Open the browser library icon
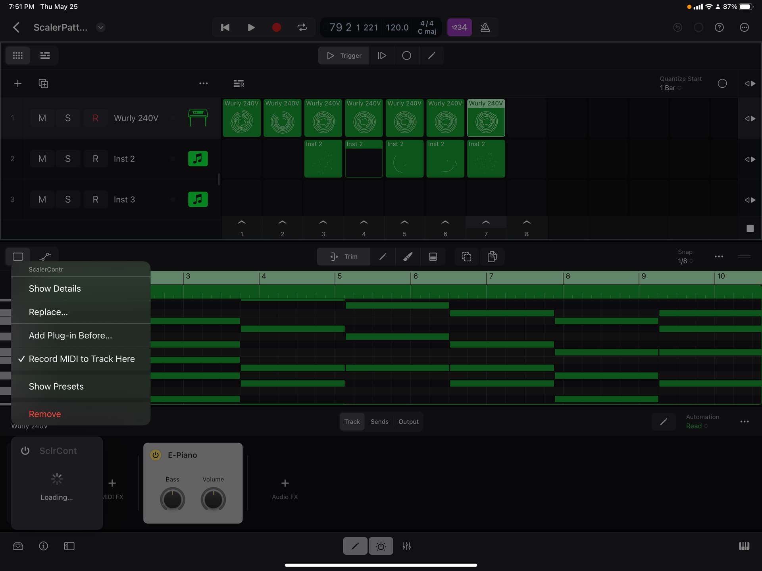The image size is (762, 571). point(18,546)
